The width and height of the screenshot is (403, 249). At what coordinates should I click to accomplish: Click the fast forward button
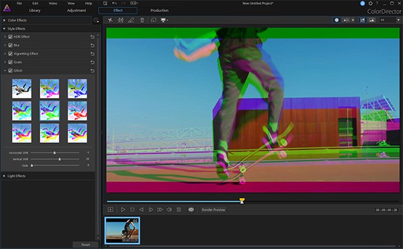coord(160,209)
